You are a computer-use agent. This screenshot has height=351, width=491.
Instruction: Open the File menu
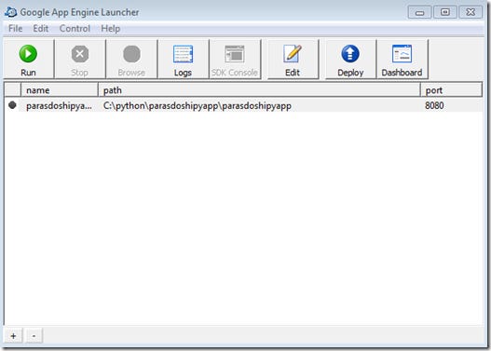click(x=15, y=29)
